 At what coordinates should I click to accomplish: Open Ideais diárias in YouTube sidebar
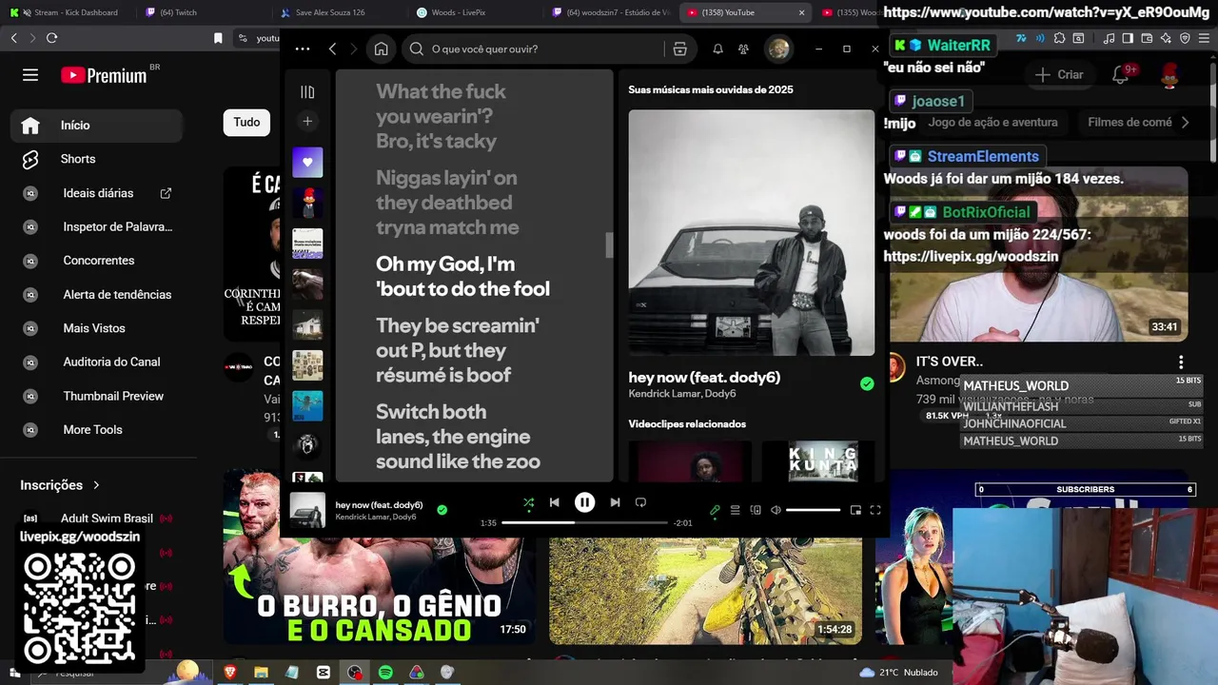pos(96,193)
